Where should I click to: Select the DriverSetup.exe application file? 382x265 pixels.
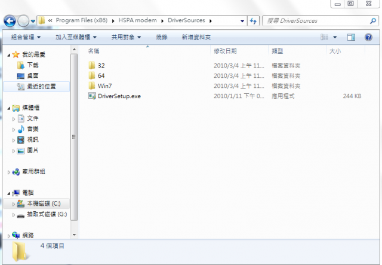pyautogui.click(x=119, y=96)
